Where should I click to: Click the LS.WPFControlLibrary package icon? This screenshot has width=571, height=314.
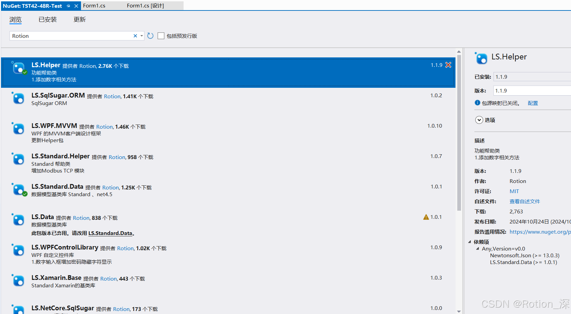click(x=18, y=250)
